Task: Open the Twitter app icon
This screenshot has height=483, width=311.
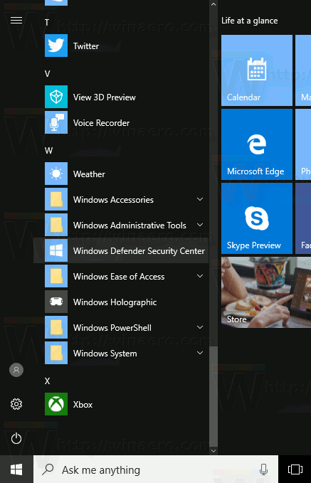Action: click(x=56, y=46)
